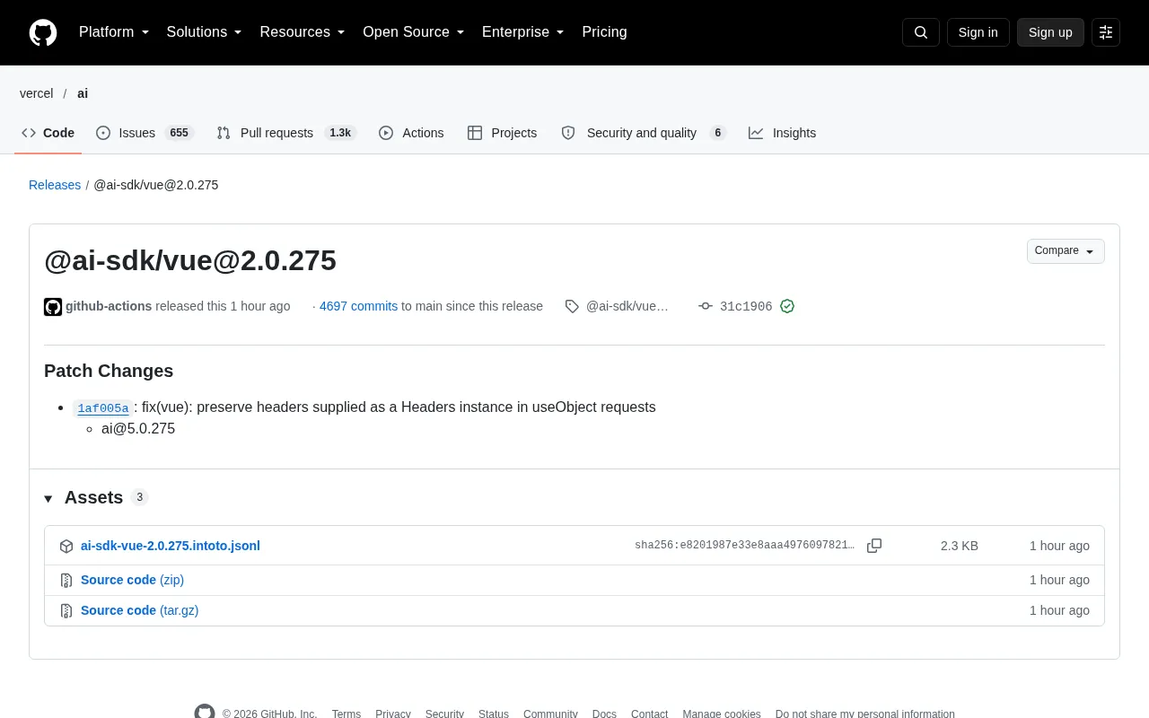Switch to Security and quality tab

click(644, 133)
